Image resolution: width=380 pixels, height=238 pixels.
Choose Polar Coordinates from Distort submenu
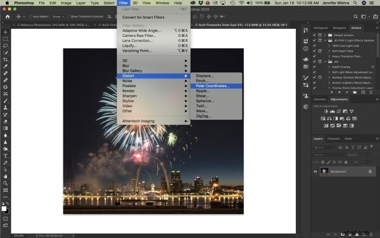[213, 85]
